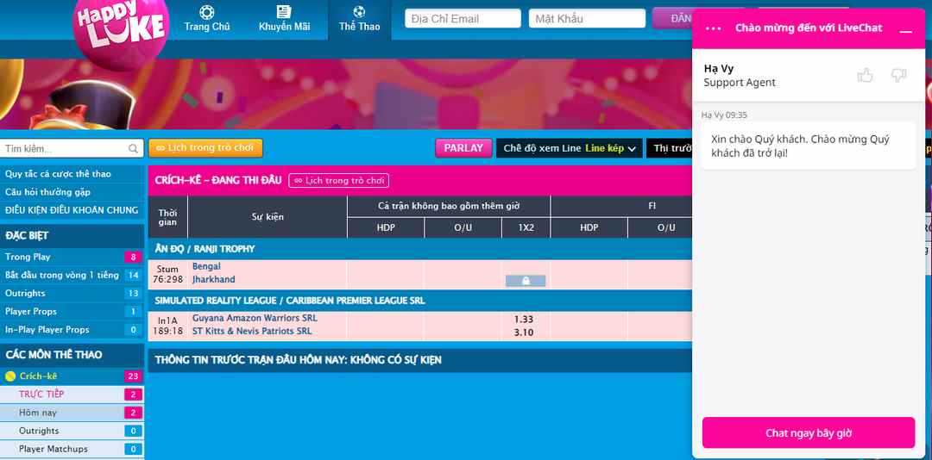Open Quy tắc cá cược thể thao link
Image resolution: width=932 pixels, height=460 pixels.
pyautogui.click(x=58, y=174)
